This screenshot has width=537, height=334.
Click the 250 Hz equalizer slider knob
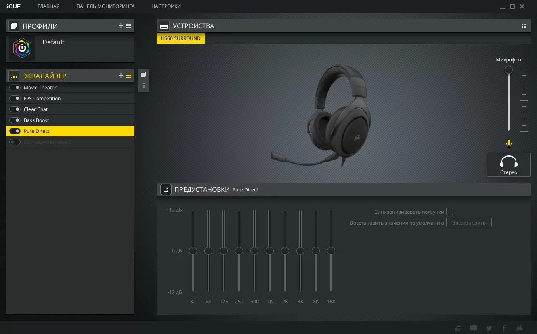pyautogui.click(x=239, y=251)
